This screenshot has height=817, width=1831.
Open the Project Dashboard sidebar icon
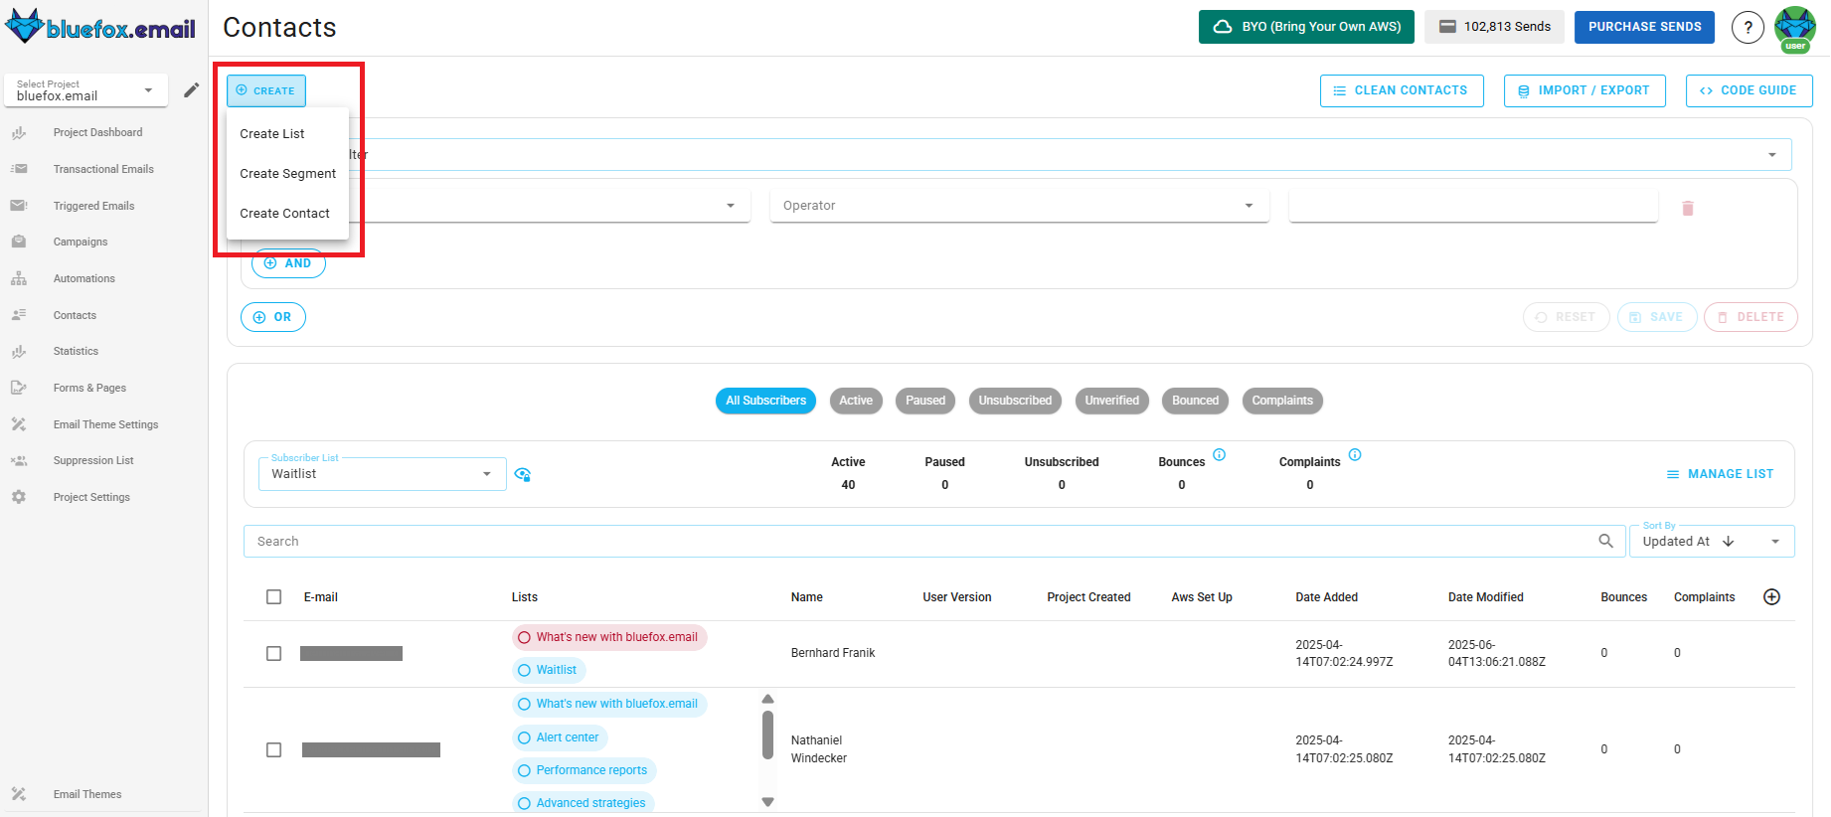19,132
